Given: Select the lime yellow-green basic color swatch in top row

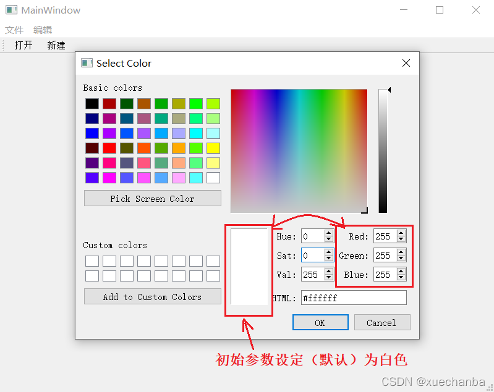Looking at the screenshot, I should [213, 104].
